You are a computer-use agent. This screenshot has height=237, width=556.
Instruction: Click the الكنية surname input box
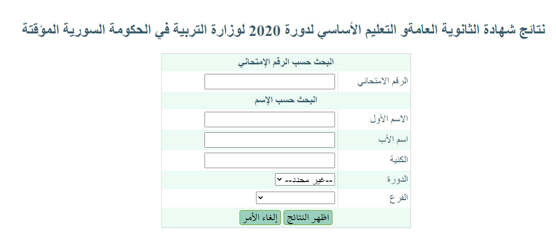click(x=269, y=161)
